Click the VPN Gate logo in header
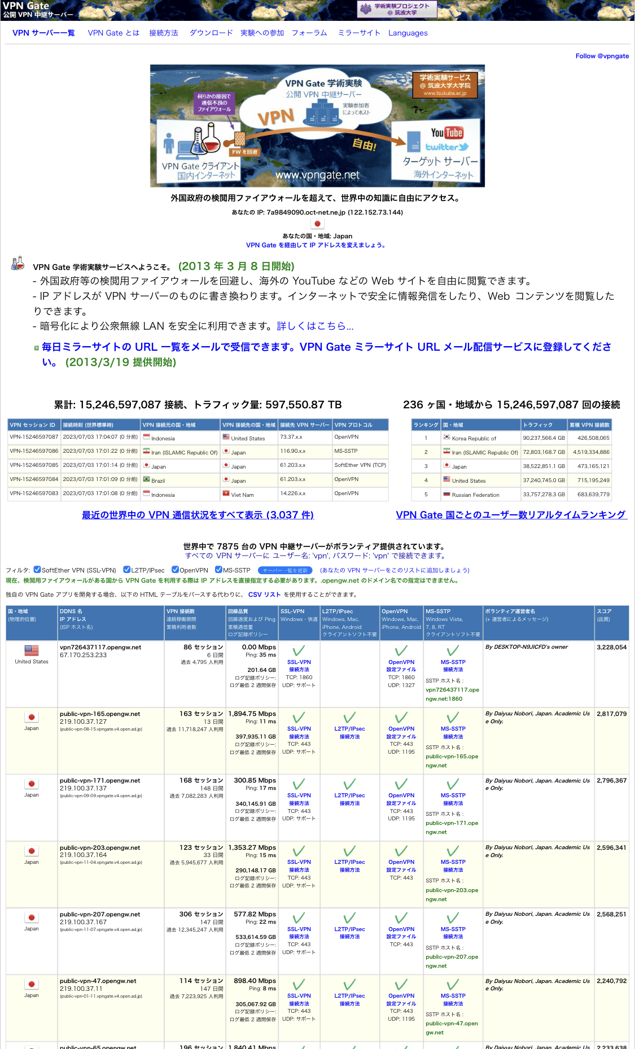 point(38,10)
